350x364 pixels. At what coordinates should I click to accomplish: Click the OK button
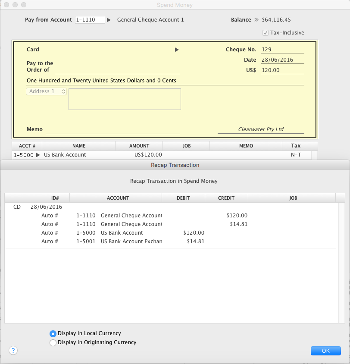point(325,351)
